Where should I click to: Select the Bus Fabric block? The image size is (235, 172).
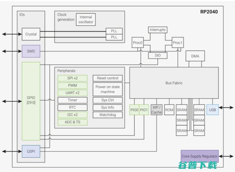[174, 83]
